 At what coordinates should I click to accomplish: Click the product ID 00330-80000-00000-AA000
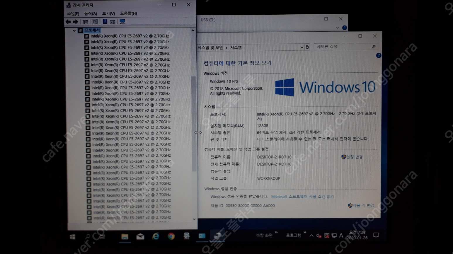tap(250, 206)
